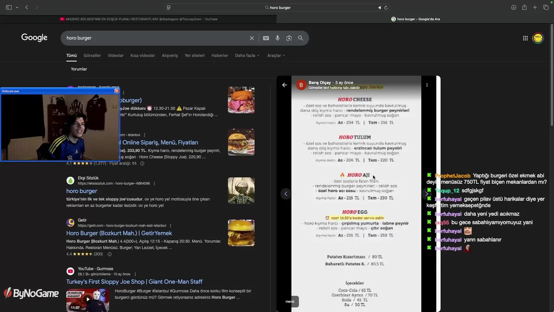Image resolution: width=554 pixels, height=312 pixels.
Task: Open Turkey's First Sloppy Joe Shop video link
Action: coord(134,282)
